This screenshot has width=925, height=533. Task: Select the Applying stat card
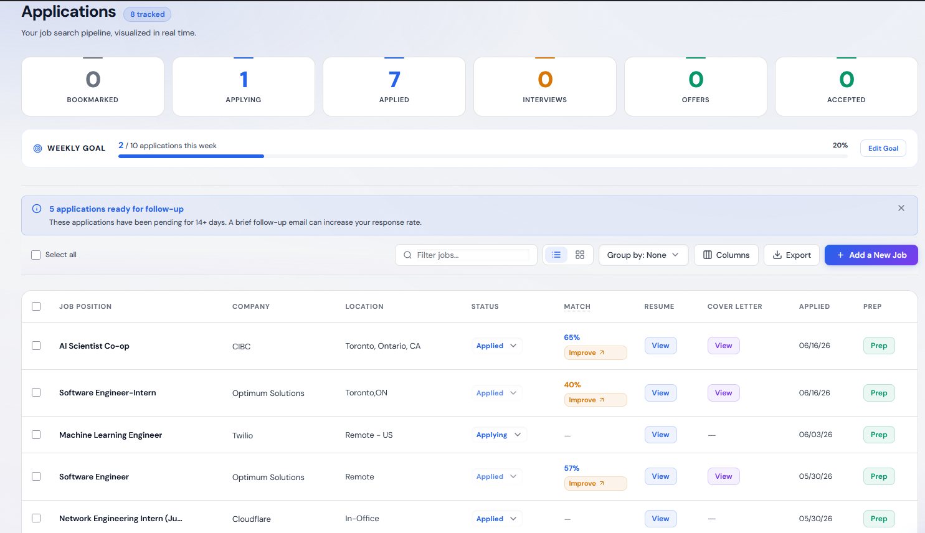[244, 87]
